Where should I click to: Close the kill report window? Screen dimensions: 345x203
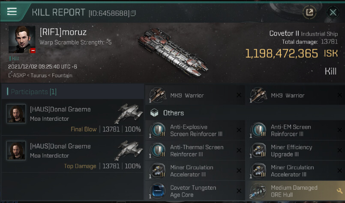click(333, 12)
